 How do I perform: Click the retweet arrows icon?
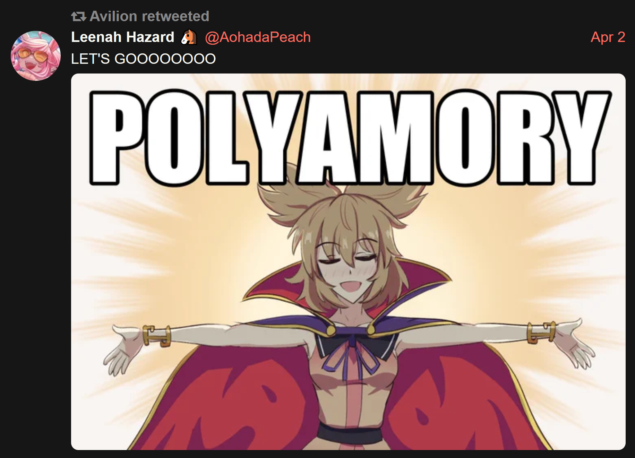point(78,16)
